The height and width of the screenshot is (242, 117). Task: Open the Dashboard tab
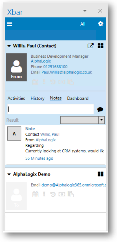coord(78,99)
